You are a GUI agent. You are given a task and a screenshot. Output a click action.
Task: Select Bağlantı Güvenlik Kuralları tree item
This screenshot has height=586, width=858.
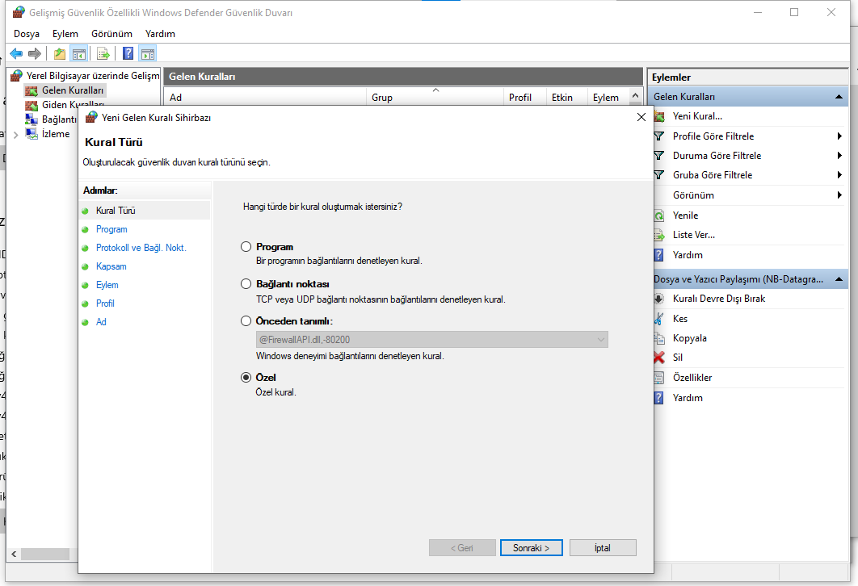[59, 119]
